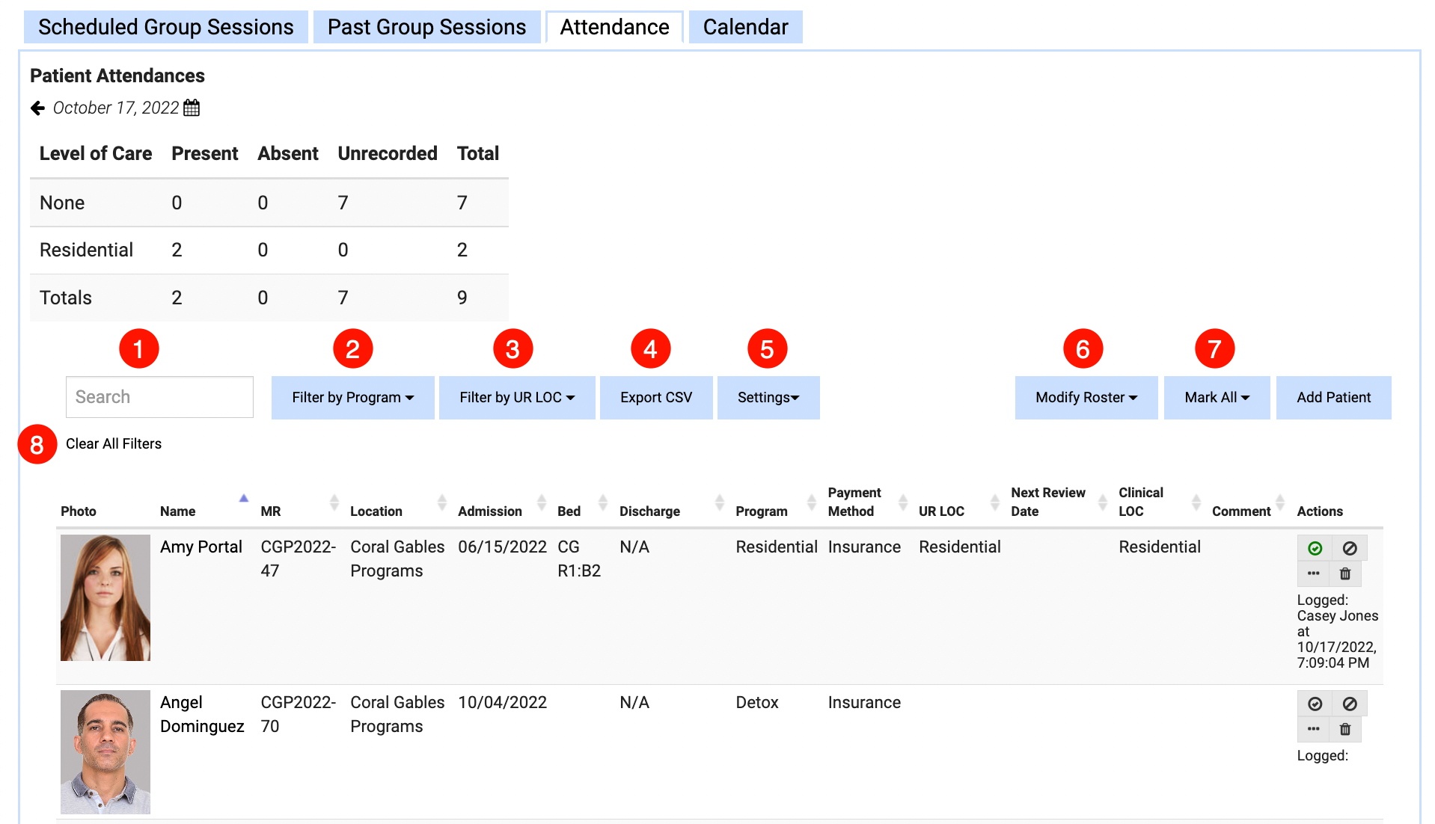Screen dimensions: 1435x824
Task: Open more options for Amy Portal
Action: pos(1313,574)
